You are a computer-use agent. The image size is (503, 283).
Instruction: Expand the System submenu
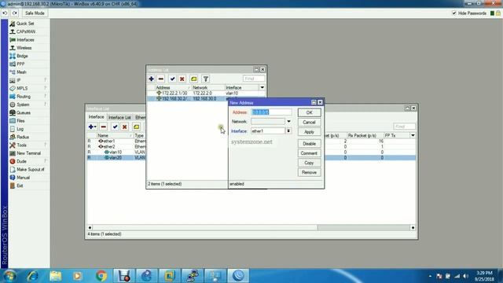pyautogui.click(x=23, y=105)
